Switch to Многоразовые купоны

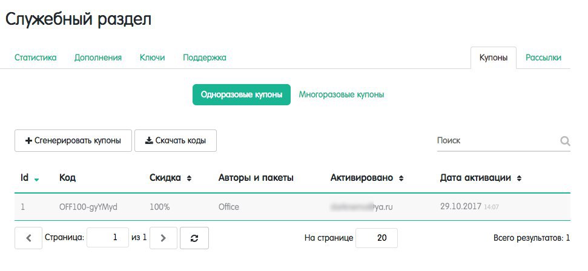[342, 95]
